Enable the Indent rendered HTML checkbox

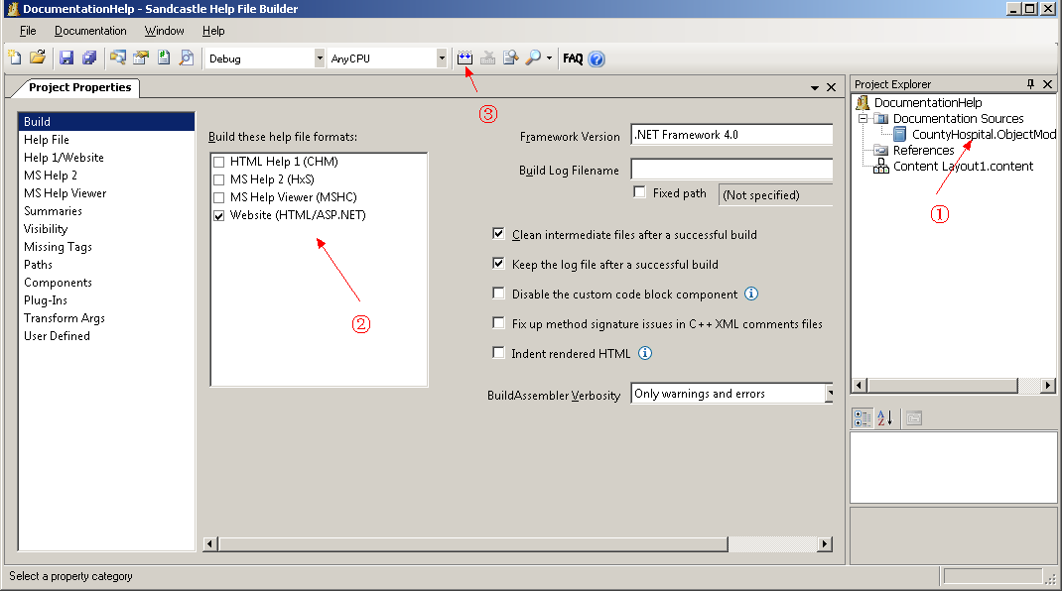pyautogui.click(x=498, y=353)
